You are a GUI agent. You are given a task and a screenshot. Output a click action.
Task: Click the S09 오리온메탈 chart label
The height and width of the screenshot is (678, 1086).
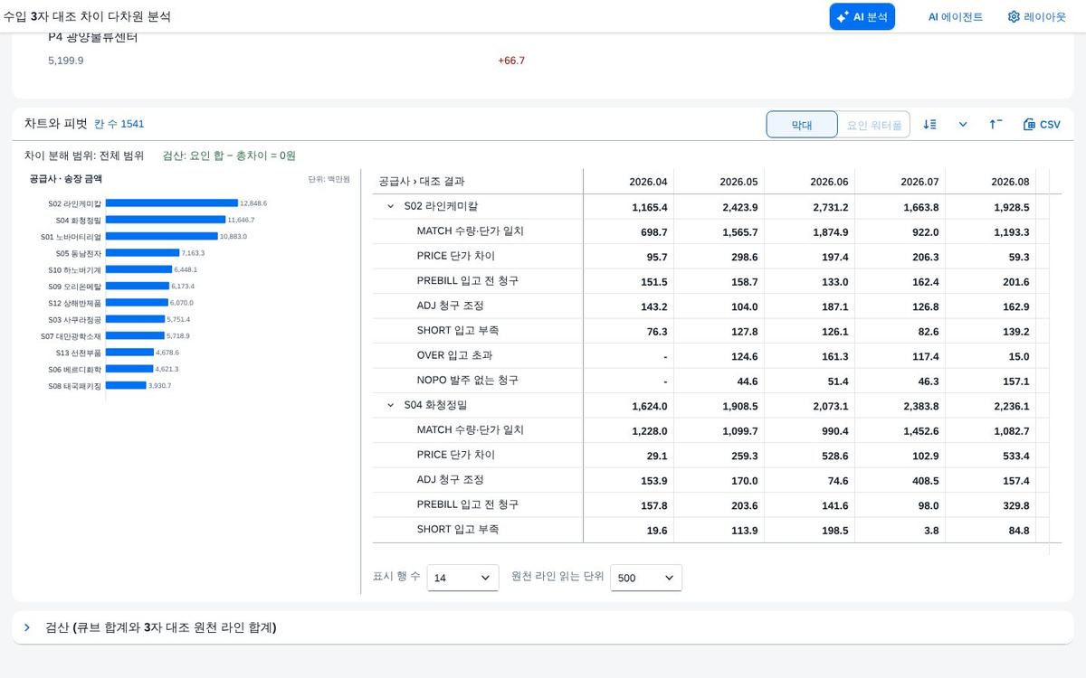point(75,287)
